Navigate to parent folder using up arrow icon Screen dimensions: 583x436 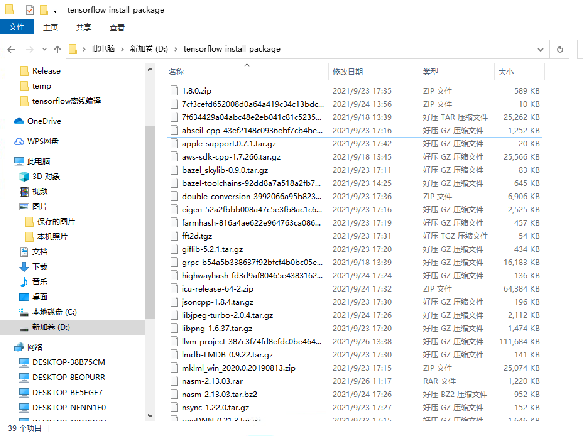pos(57,49)
